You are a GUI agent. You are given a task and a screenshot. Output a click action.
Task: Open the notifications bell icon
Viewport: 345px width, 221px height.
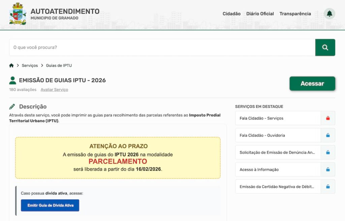[330, 14]
